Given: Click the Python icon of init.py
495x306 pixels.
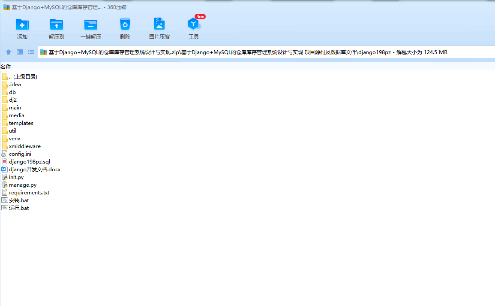Looking at the screenshot, I should click(5, 177).
